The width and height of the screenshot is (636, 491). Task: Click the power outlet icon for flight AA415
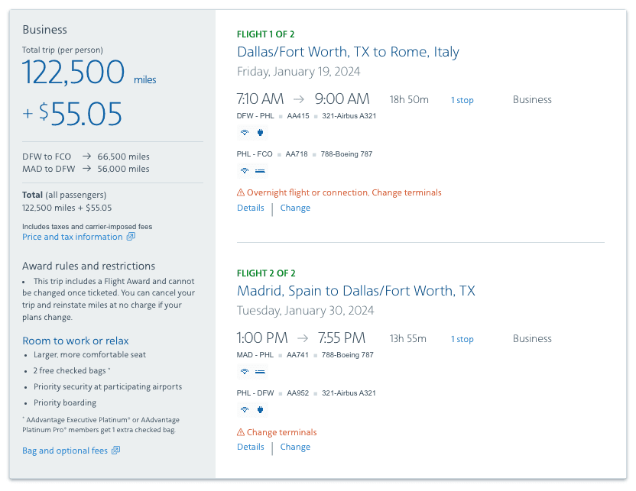[x=260, y=131]
